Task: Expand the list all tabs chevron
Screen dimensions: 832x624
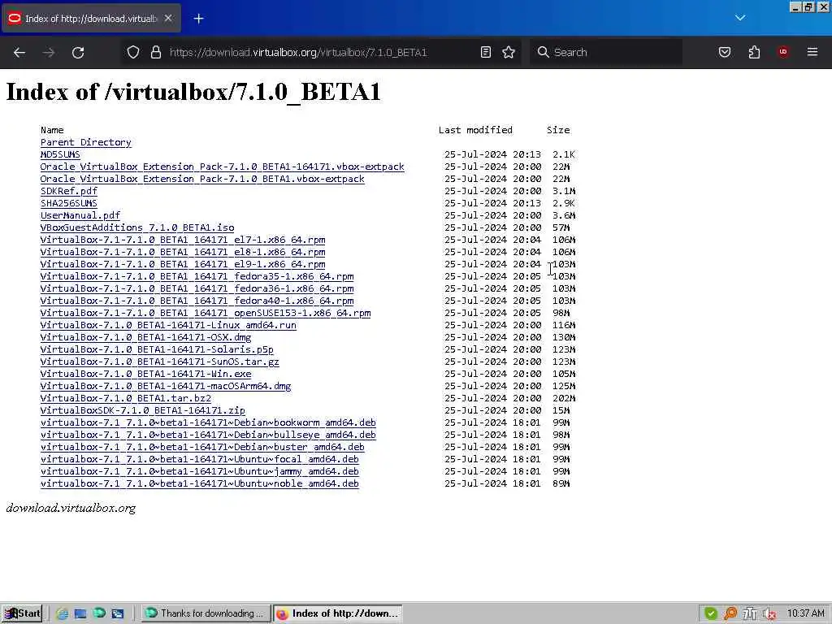Action: (739, 18)
